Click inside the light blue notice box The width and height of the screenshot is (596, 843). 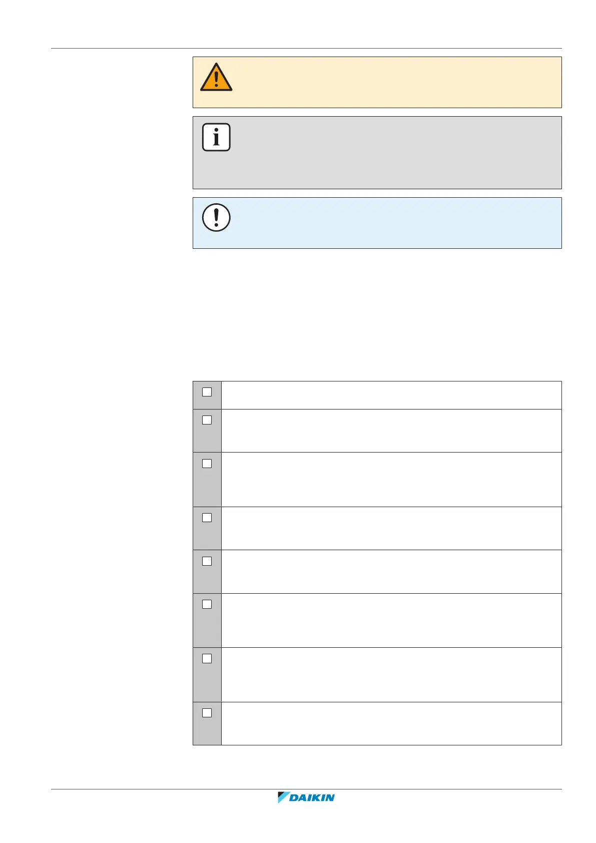coord(377,223)
